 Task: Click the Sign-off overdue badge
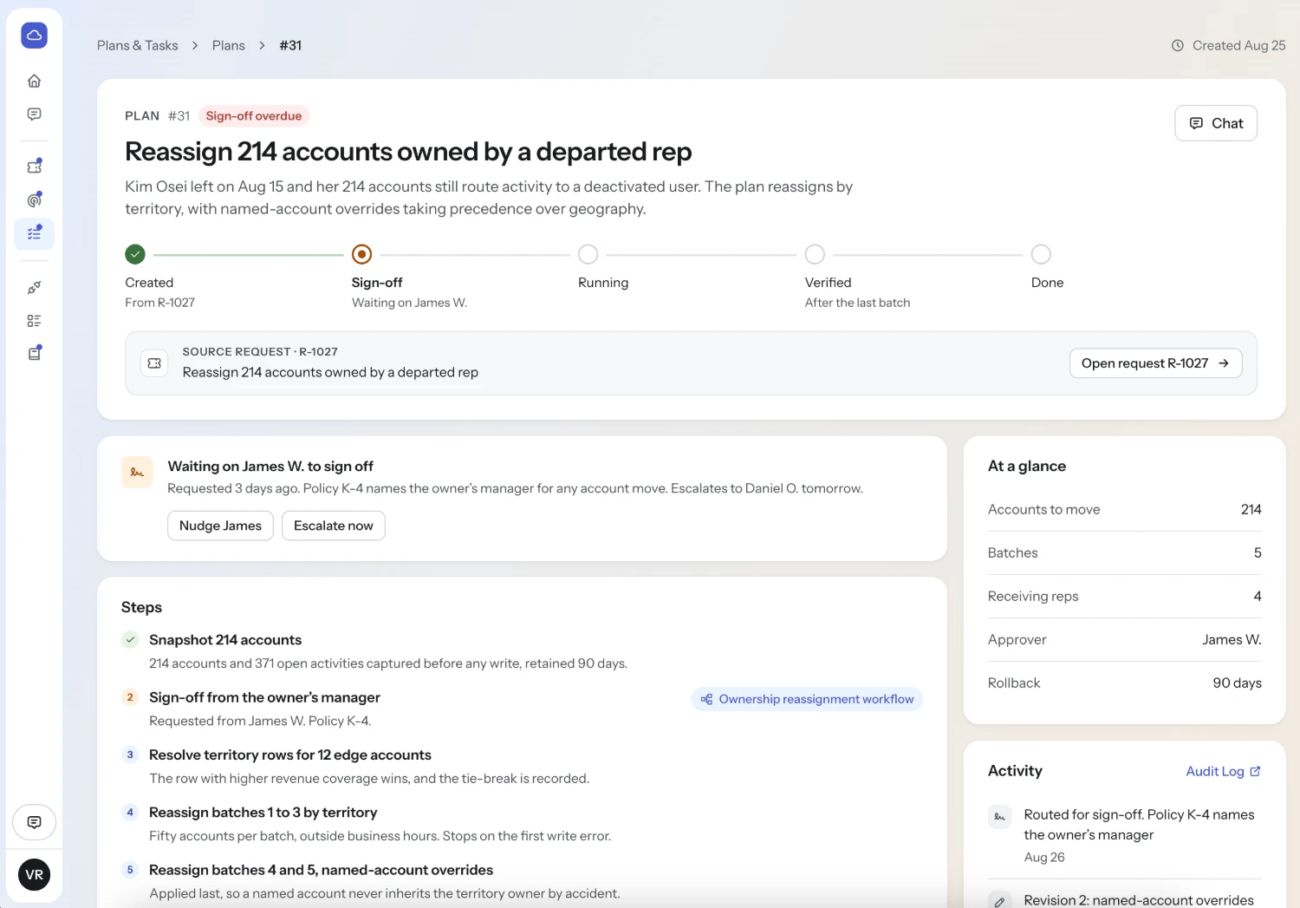click(254, 116)
